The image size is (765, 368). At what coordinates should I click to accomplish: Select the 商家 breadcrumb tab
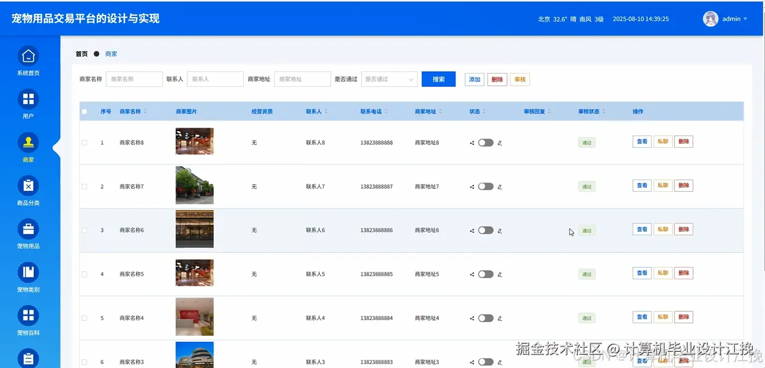111,54
